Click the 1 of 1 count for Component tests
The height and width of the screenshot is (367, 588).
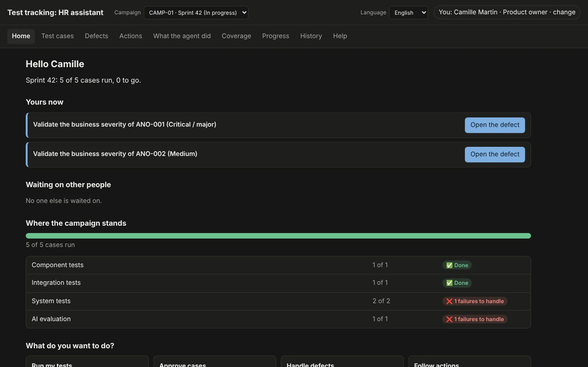pos(380,265)
